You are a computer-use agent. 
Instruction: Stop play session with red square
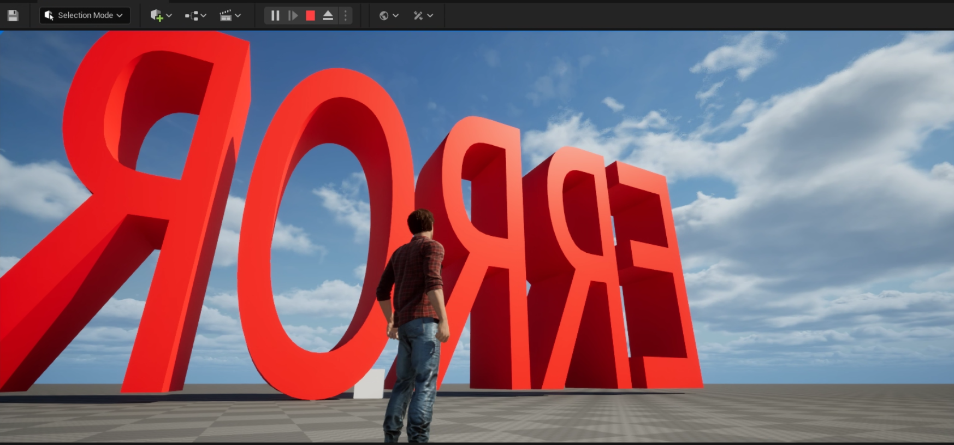[x=311, y=15]
